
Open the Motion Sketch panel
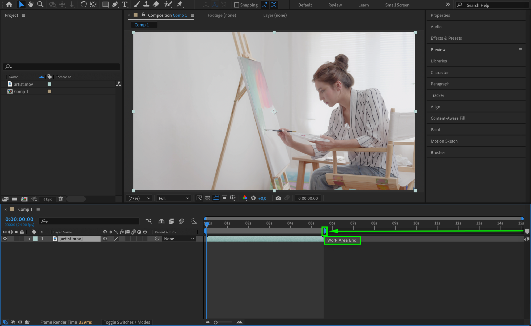tap(444, 141)
